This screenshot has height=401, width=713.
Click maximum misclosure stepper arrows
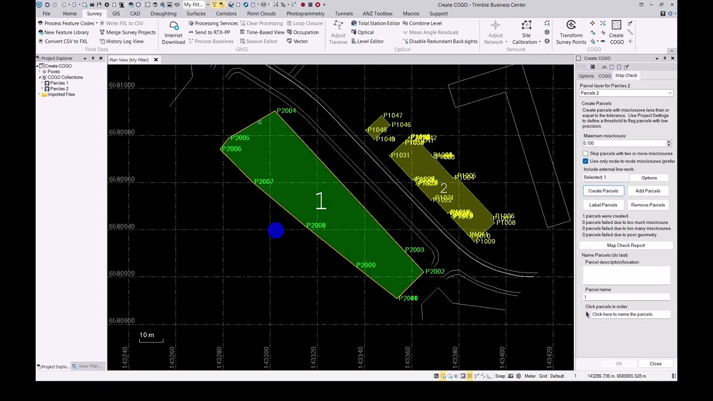(x=669, y=143)
